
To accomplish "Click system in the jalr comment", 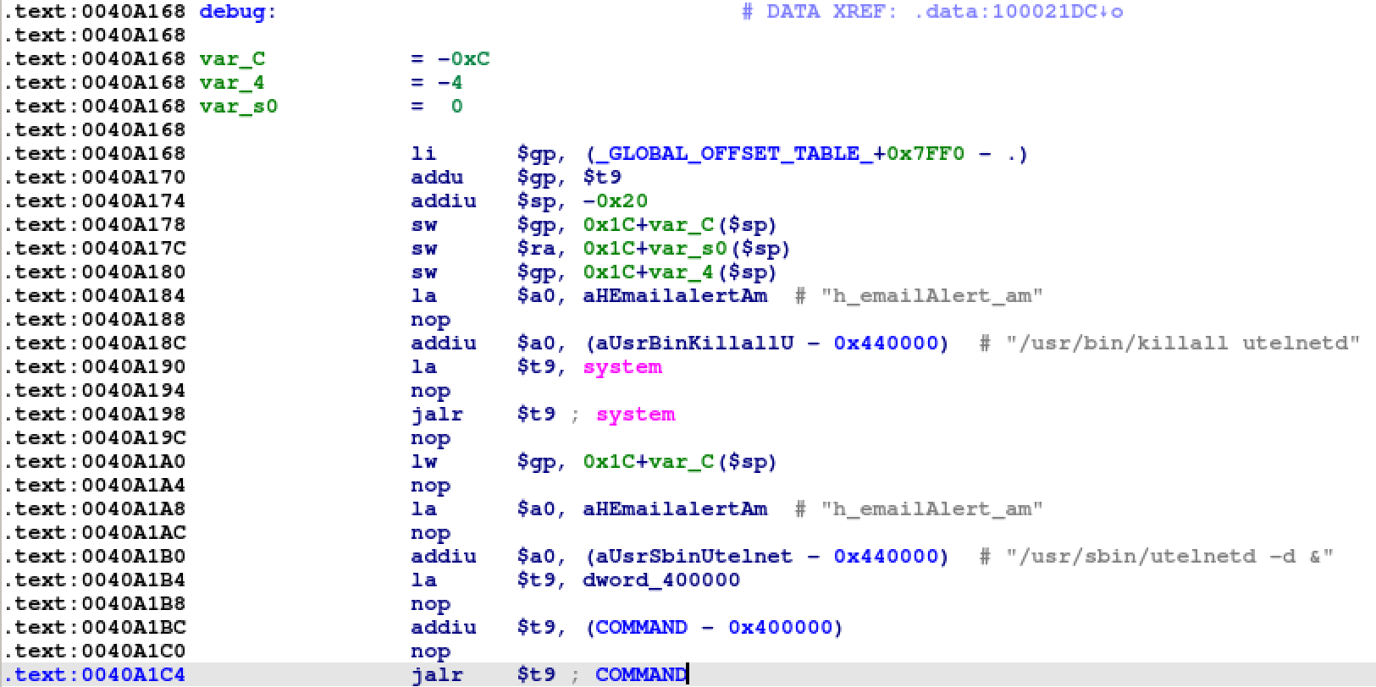I will click(x=636, y=415).
